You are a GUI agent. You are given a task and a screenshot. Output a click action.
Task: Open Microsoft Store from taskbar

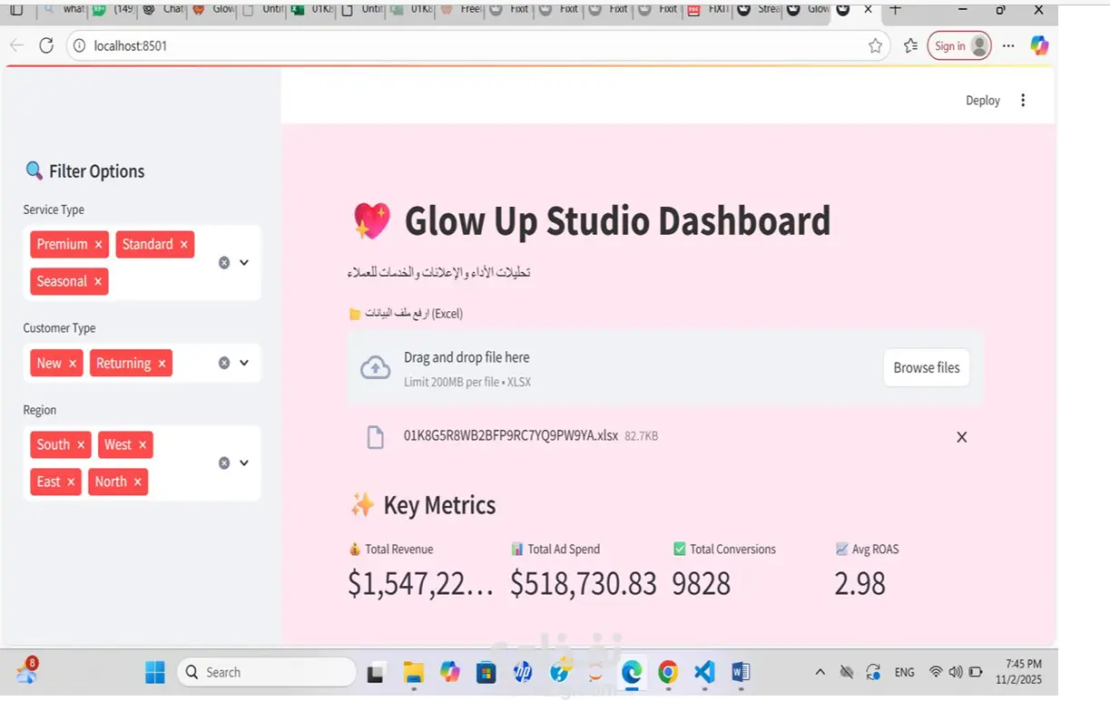click(x=486, y=672)
